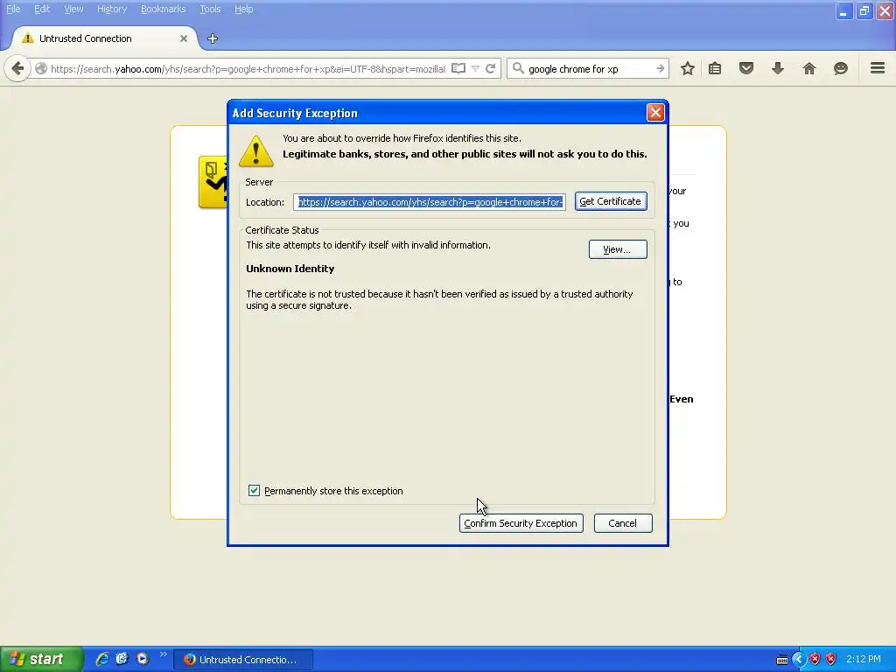Image resolution: width=896 pixels, height=672 pixels.
Task: Click the 'Unknown Identity' heading text
Action: [290, 269]
